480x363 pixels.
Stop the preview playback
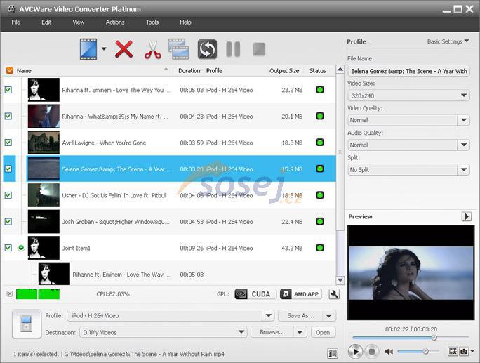[x=372, y=351]
